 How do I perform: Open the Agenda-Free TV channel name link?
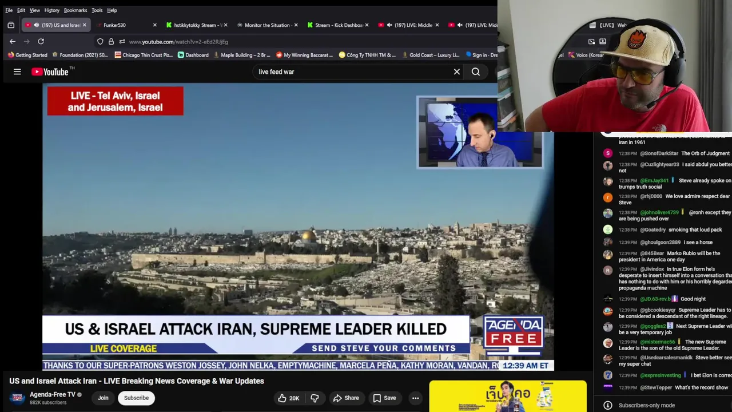tap(52, 394)
